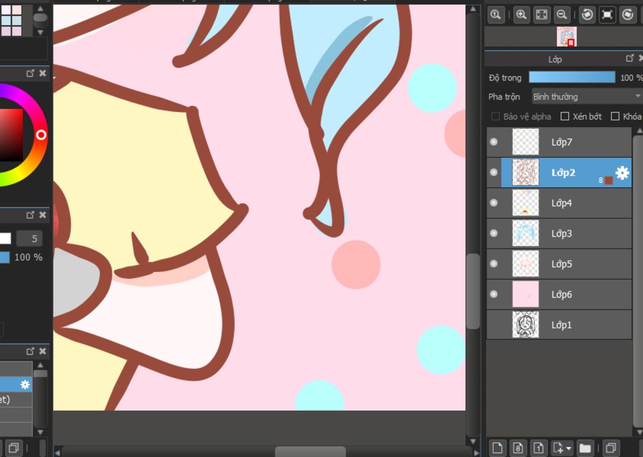Image resolution: width=643 pixels, height=457 pixels.
Task: Rotate canvas left in navigator
Action: (587, 14)
